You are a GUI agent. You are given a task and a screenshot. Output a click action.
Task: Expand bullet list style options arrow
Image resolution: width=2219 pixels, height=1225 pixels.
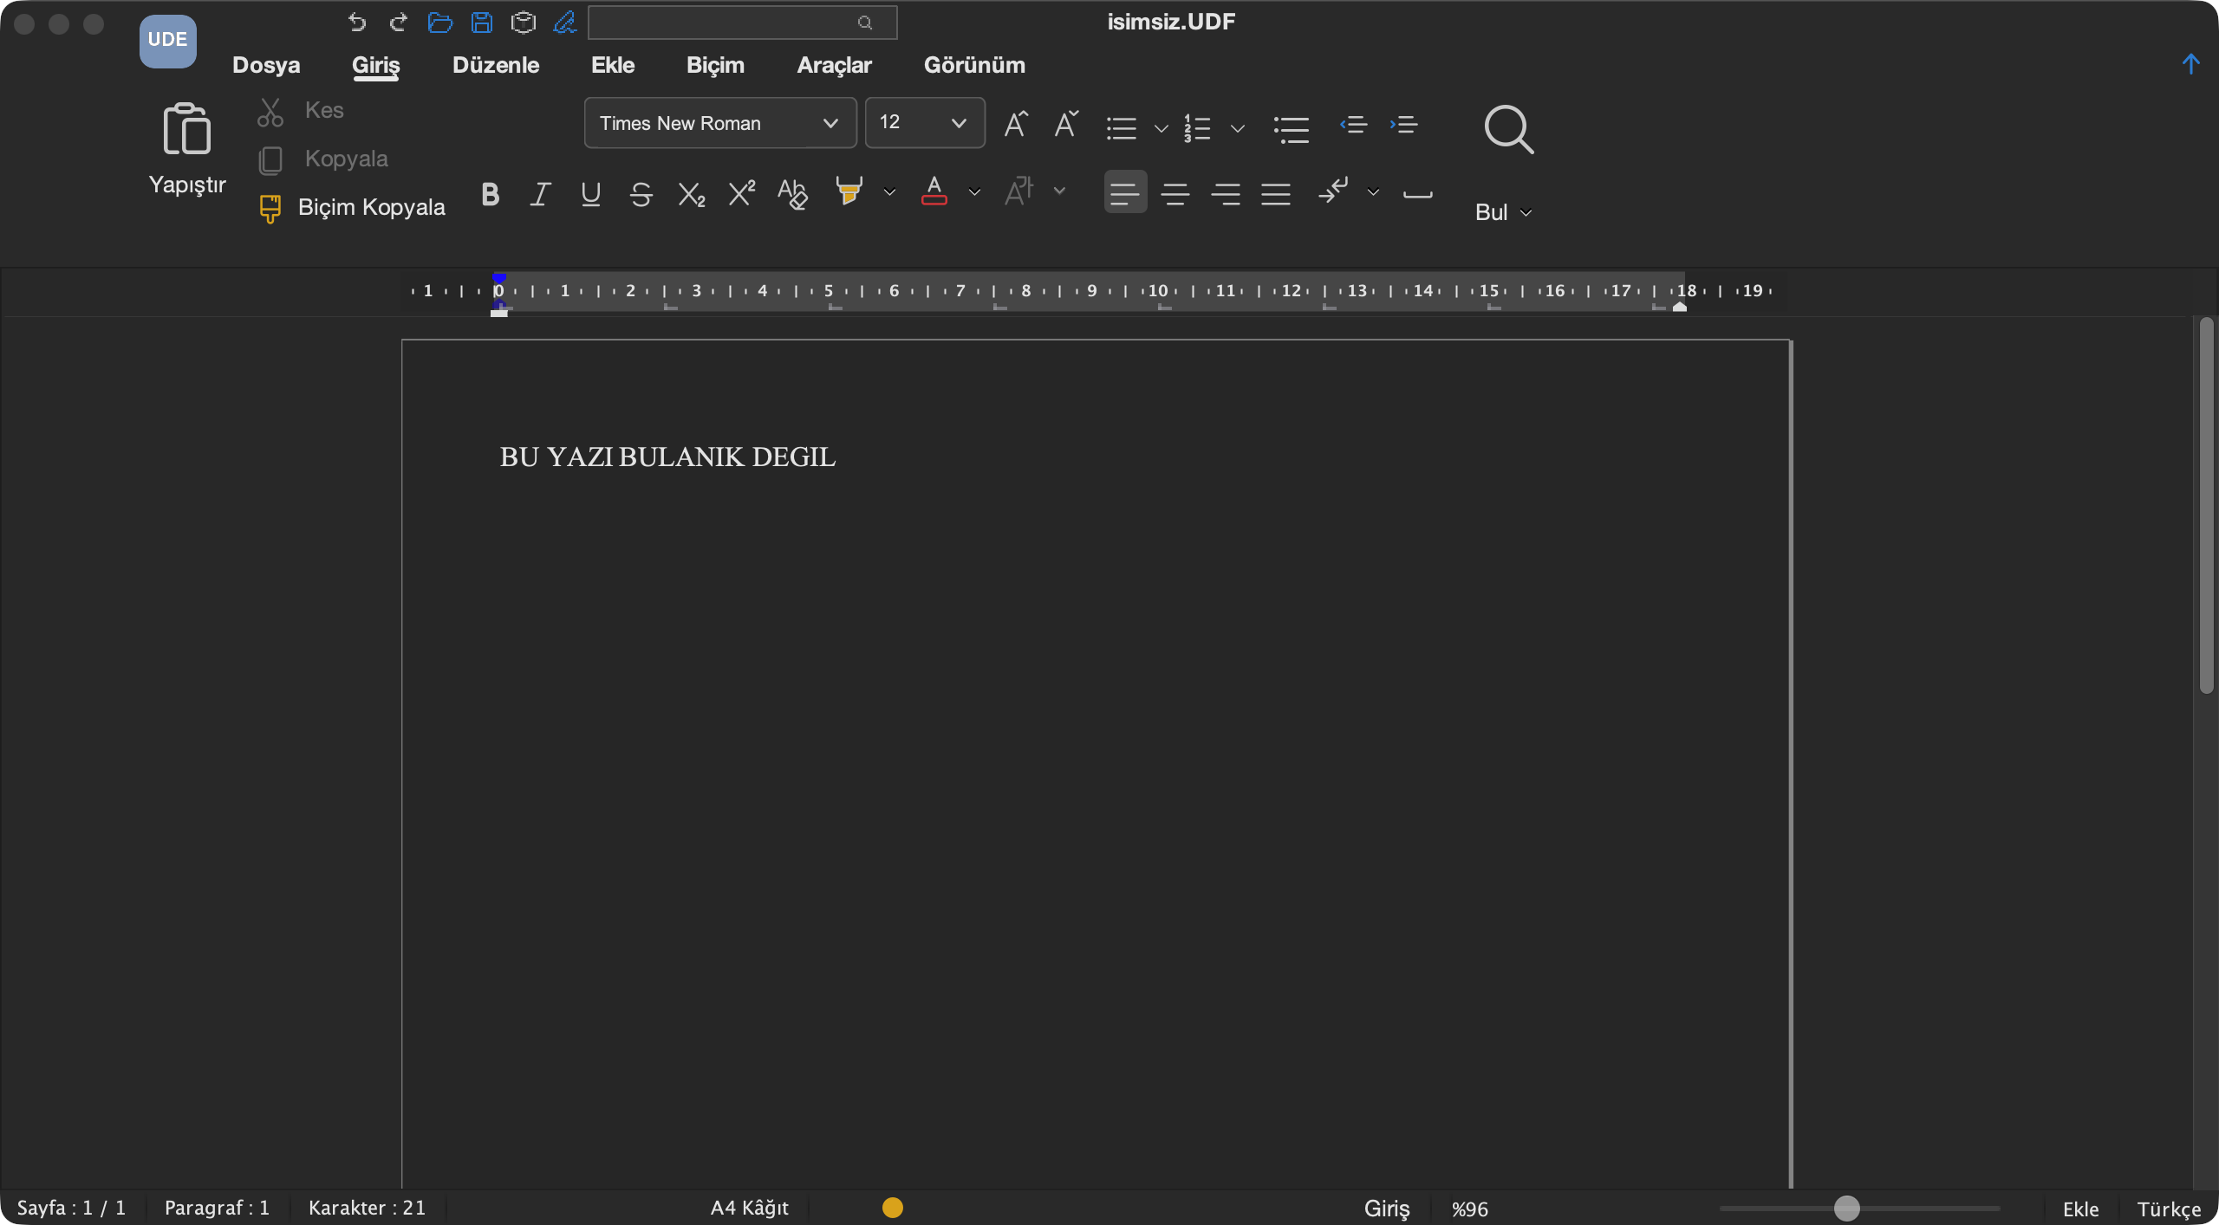1161,129
